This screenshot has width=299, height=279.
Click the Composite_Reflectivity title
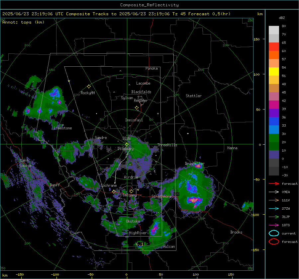pos(149,5)
